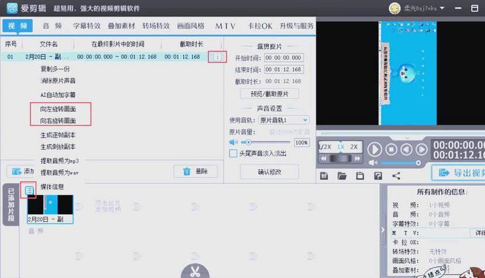Open the 升级与服务 tab

coord(297,26)
